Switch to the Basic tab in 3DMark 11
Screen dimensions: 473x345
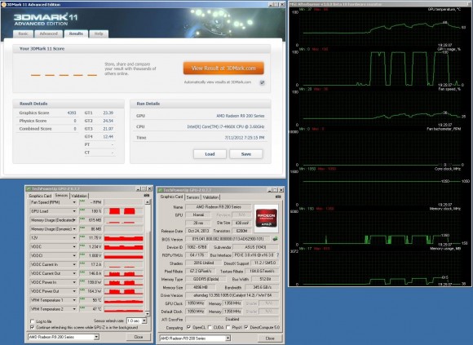click(23, 33)
